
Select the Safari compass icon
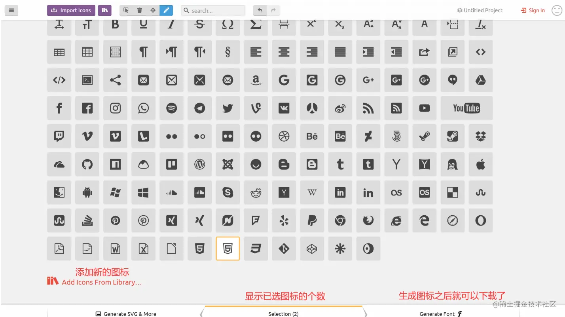(x=453, y=220)
